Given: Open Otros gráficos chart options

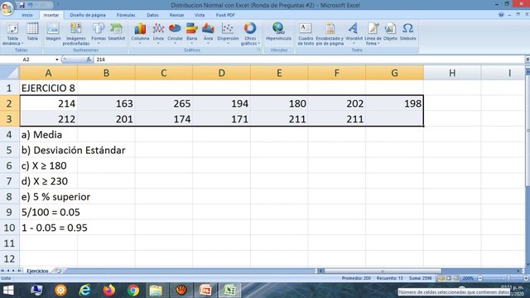Looking at the screenshot, I should point(250,34).
